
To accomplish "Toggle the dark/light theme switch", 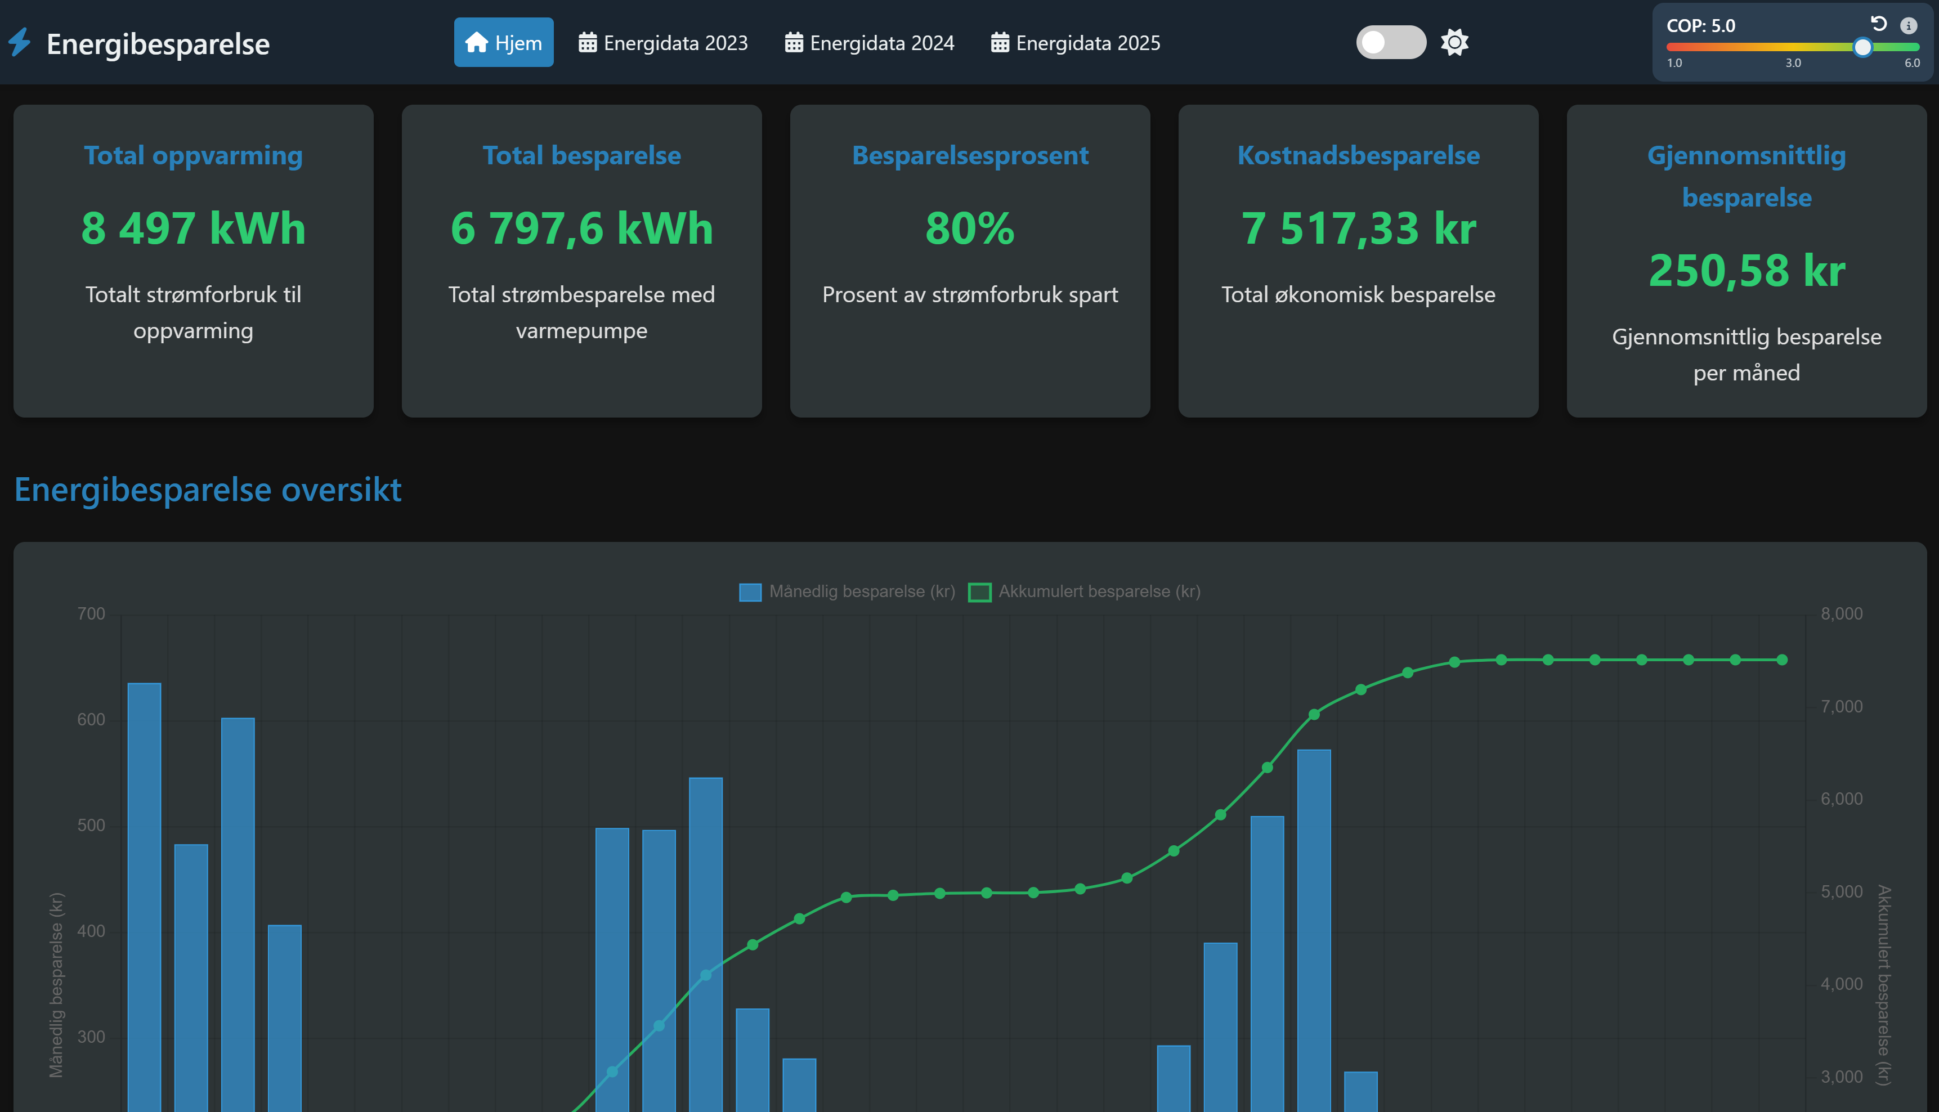I will pos(1391,42).
